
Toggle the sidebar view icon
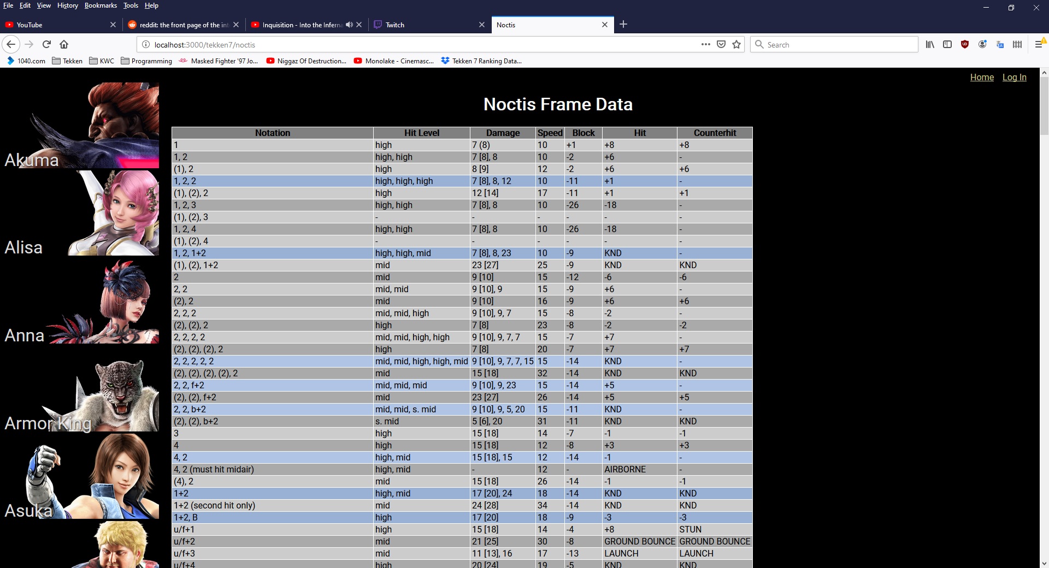947,44
